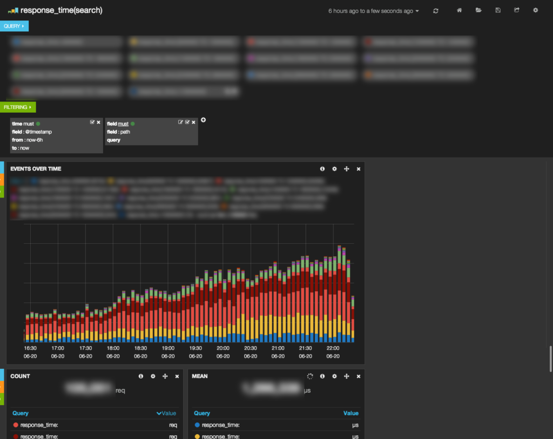Open the share dashboard icon
This screenshot has height=439, width=553.
516,10
